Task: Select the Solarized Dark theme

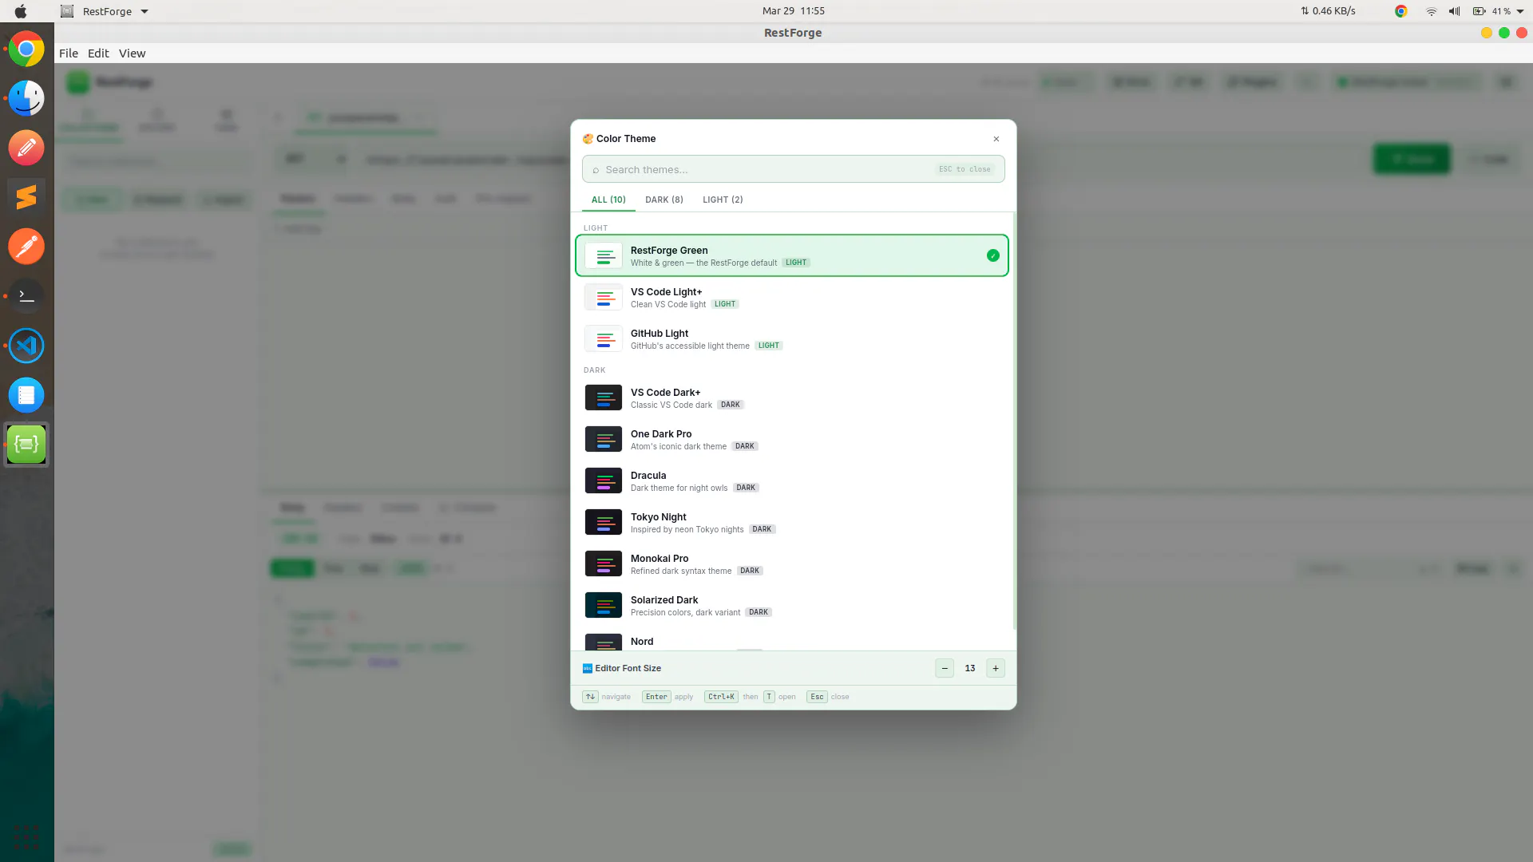Action: click(x=792, y=605)
